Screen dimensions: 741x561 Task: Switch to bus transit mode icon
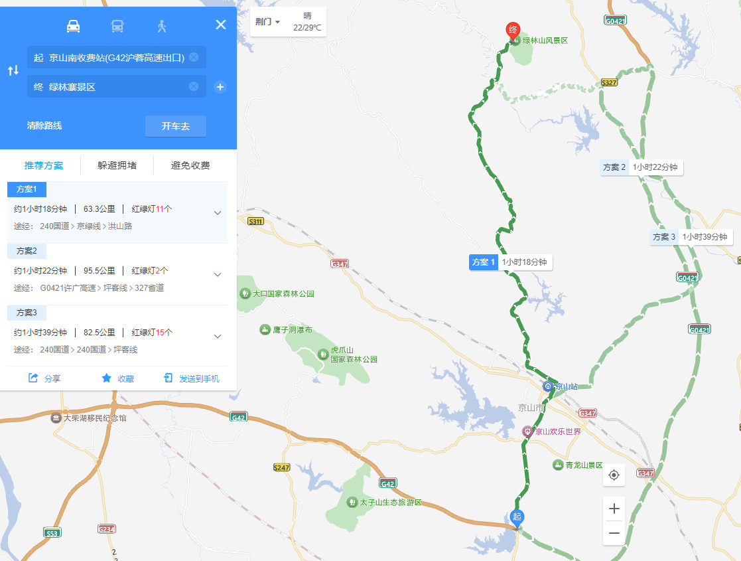click(117, 26)
